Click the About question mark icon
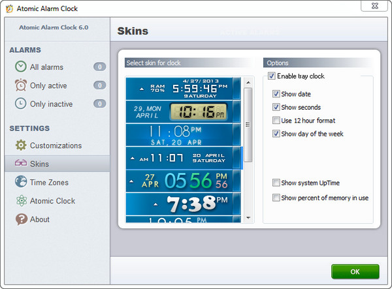Image resolution: width=392 pixels, height=289 pixels. 21,219
